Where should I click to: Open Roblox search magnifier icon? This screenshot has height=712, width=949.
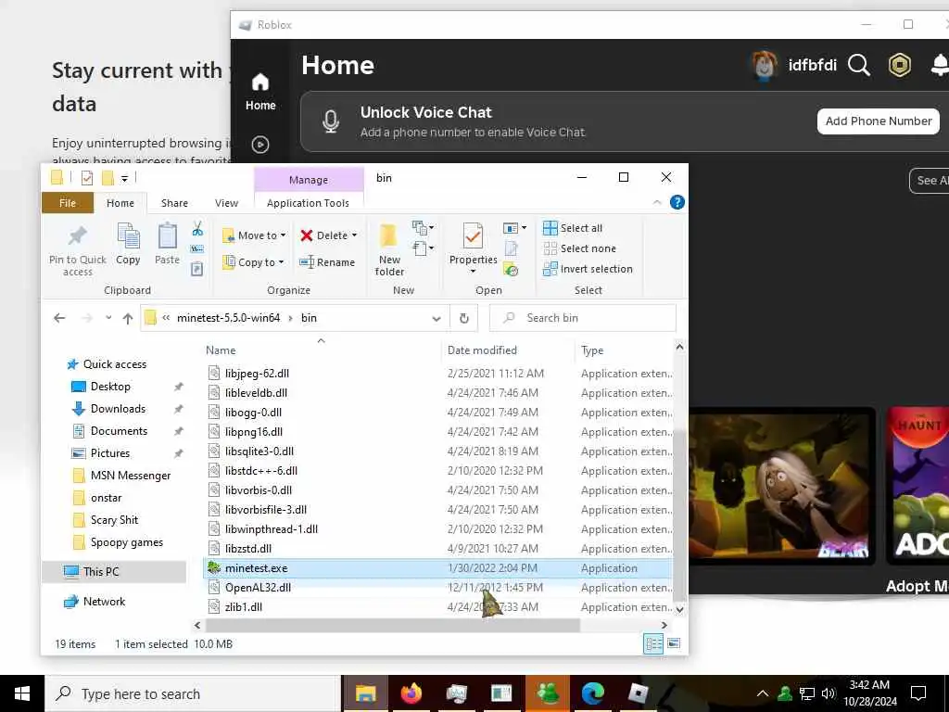(859, 65)
